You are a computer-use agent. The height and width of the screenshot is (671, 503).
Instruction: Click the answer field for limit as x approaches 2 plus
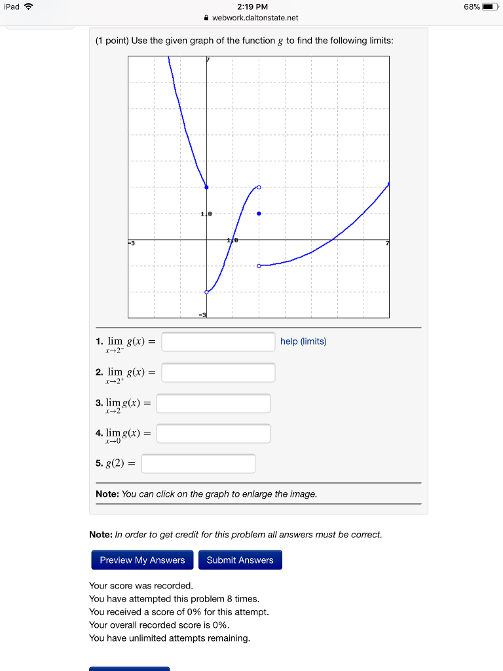tap(218, 372)
